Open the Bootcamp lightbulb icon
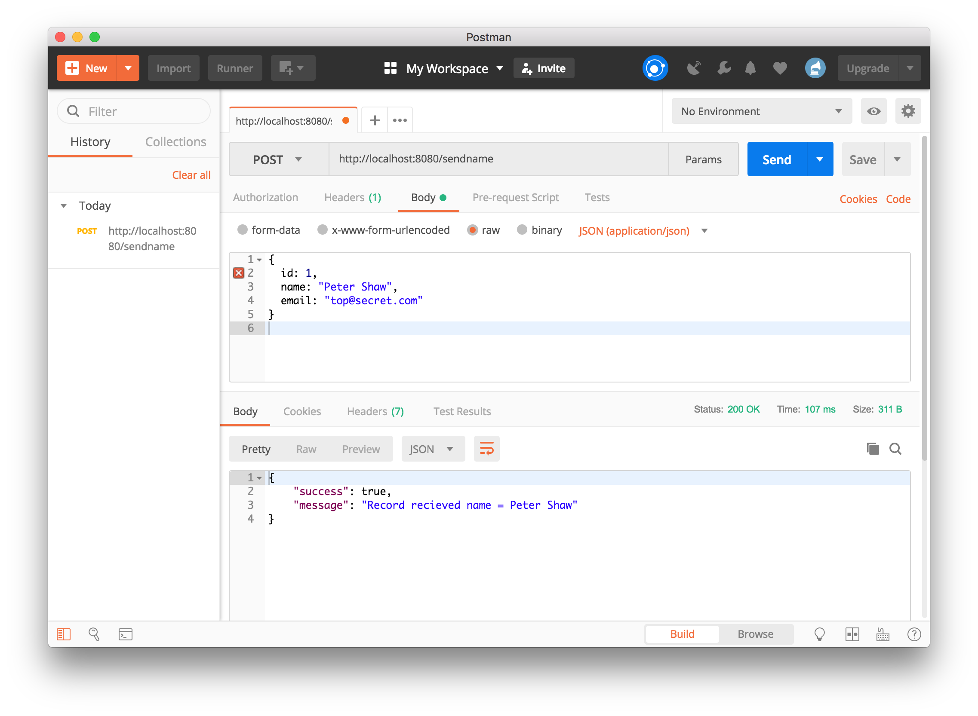Image resolution: width=978 pixels, height=716 pixels. 819,634
